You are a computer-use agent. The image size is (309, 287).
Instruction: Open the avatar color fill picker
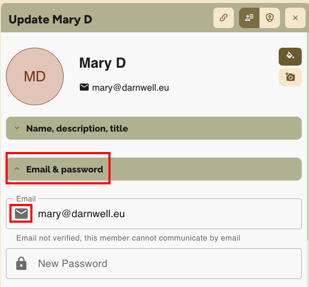[290, 57]
